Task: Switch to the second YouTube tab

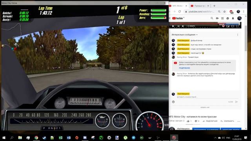Action: click(x=200, y=6)
